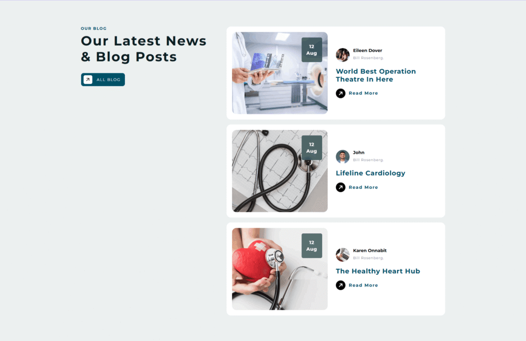Open the Lifeline Cardiology post title
Image resolution: width=526 pixels, height=341 pixels.
(x=370, y=173)
